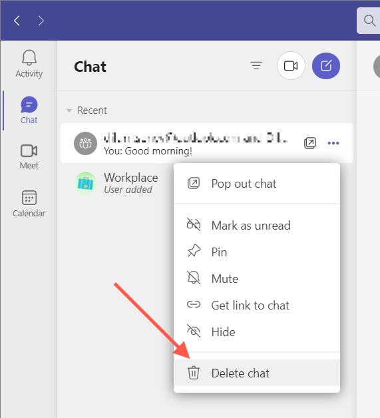Viewport: 380px width, 418px height.
Task: Open more options on the group chat row
Action: [333, 143]
